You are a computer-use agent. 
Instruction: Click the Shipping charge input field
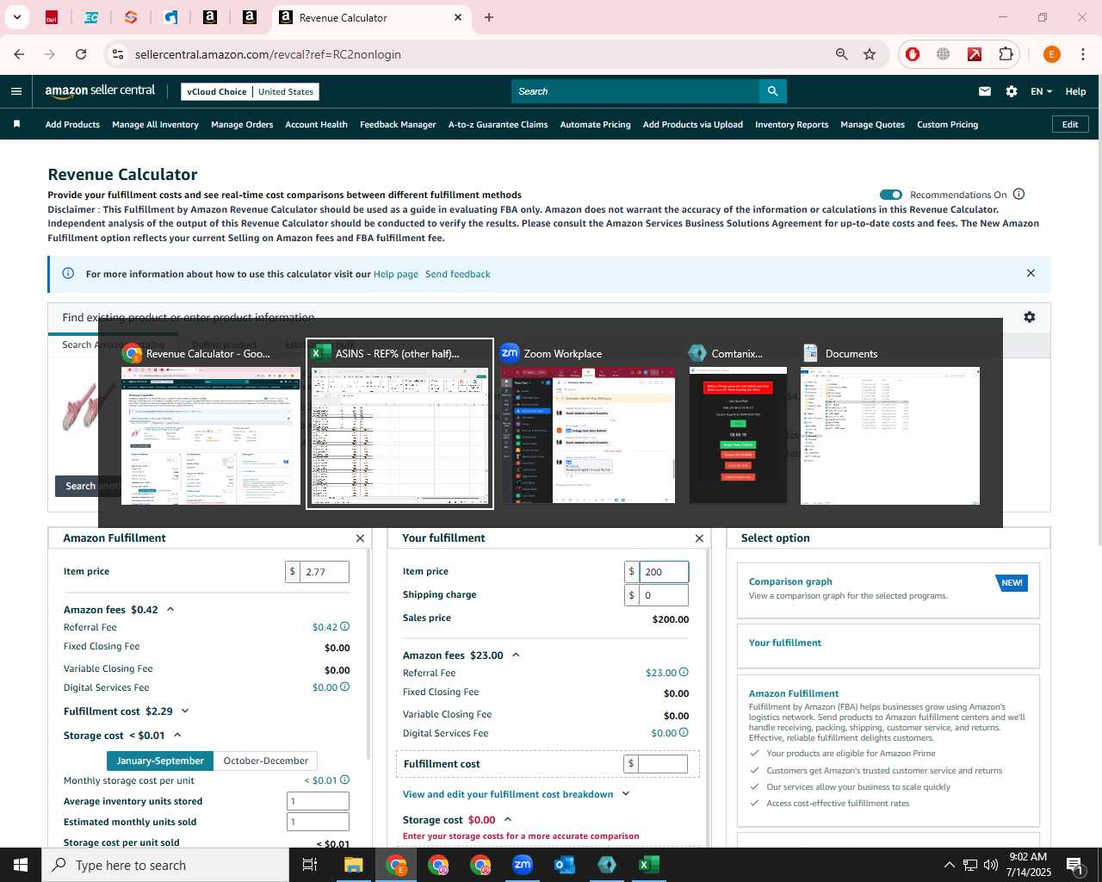664,595
